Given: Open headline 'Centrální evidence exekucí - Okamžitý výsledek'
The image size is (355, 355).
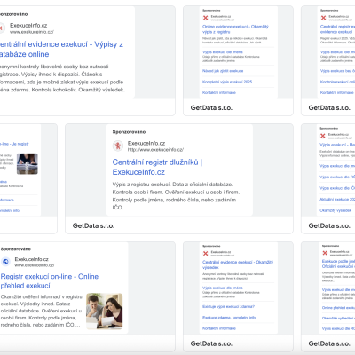Looking at the screenshot, I should coord(238,264).
